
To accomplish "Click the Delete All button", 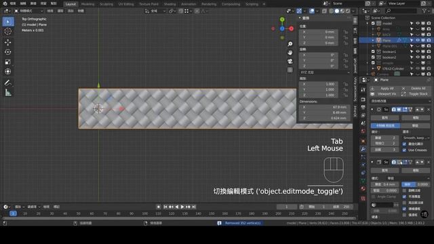I will [x=416, y=89].
